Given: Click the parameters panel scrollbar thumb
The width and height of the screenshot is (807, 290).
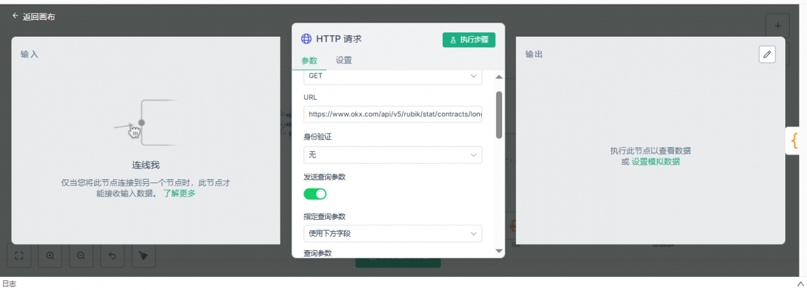Looking at the screenshot, I should [x=499, y=115].
